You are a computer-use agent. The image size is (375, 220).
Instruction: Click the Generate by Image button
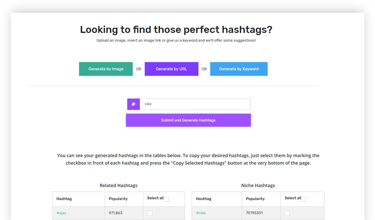(x=106, y=69)
